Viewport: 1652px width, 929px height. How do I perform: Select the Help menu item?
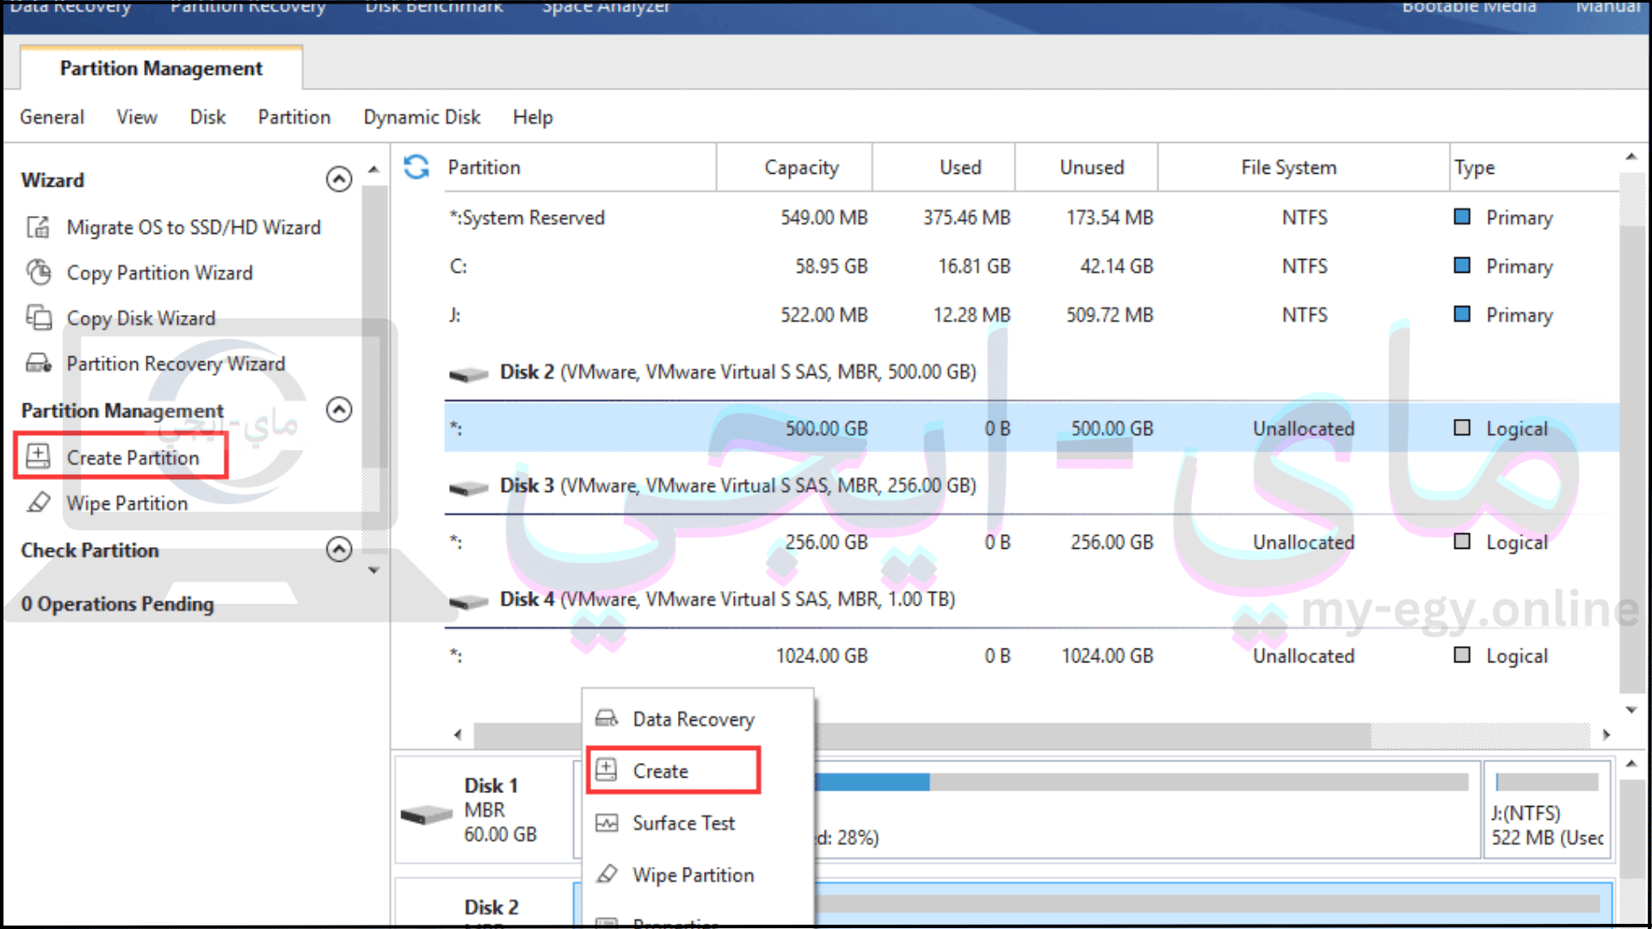coord(532,117)
